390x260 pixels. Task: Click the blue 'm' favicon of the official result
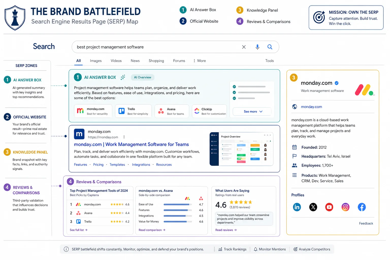tap(79, 134)
